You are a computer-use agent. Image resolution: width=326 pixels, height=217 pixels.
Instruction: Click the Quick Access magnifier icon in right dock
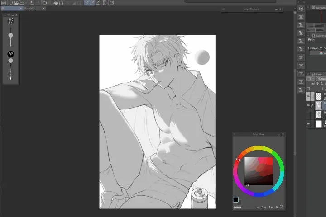(x=301, y=9)
